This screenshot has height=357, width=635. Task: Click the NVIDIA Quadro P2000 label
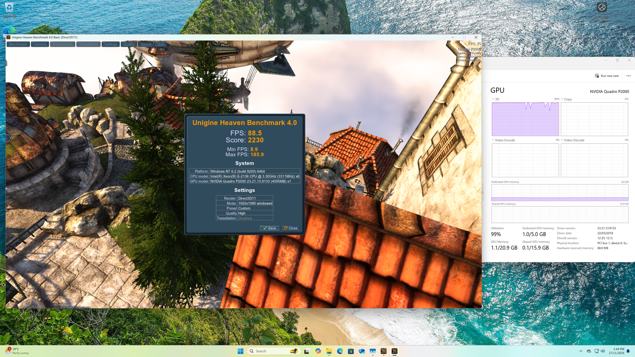[x=609, y=92]
